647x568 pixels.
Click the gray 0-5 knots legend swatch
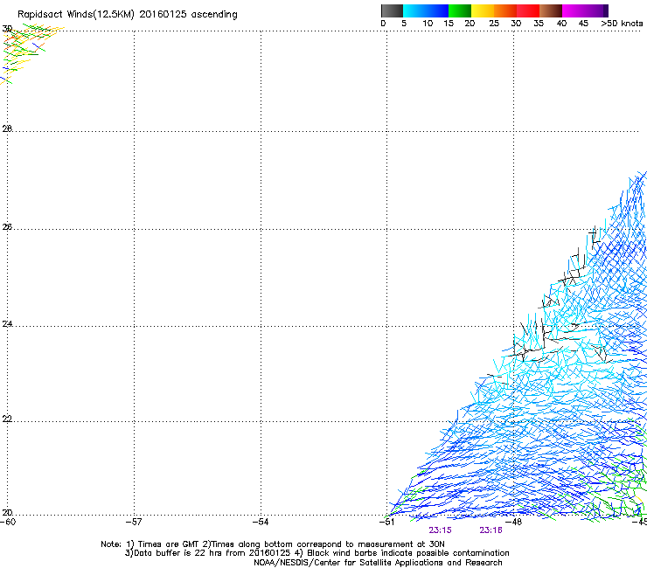coord(392,10)
